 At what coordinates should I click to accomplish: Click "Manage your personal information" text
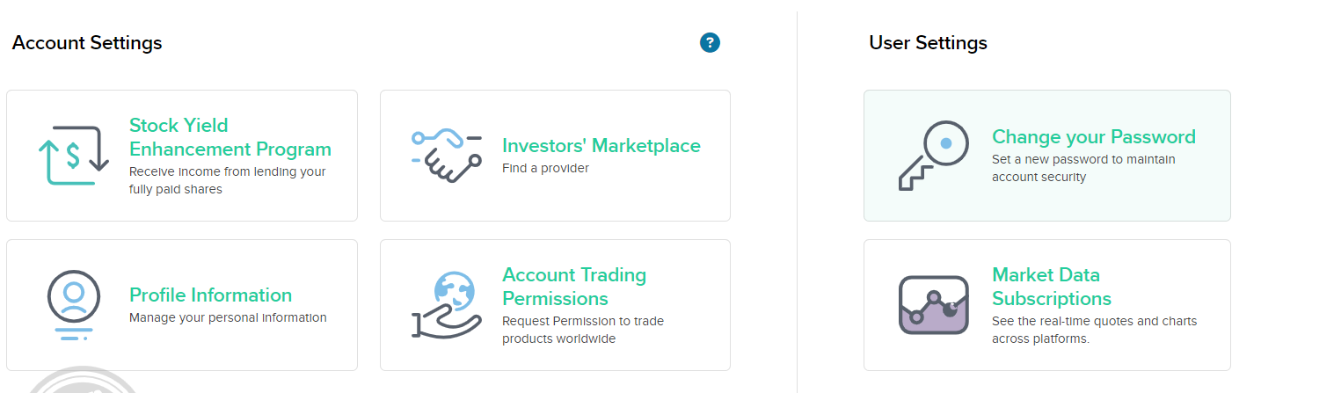(x=228, y=317)
